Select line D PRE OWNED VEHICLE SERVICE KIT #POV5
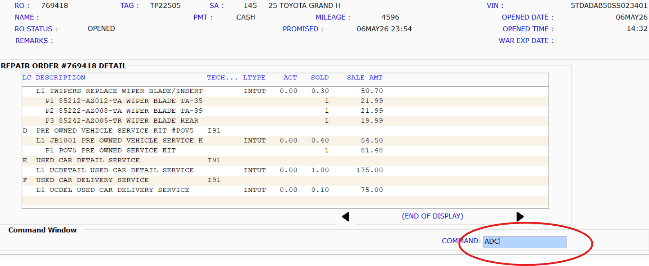The height and width of the screenshot is (266, 649). pos(285,131)
